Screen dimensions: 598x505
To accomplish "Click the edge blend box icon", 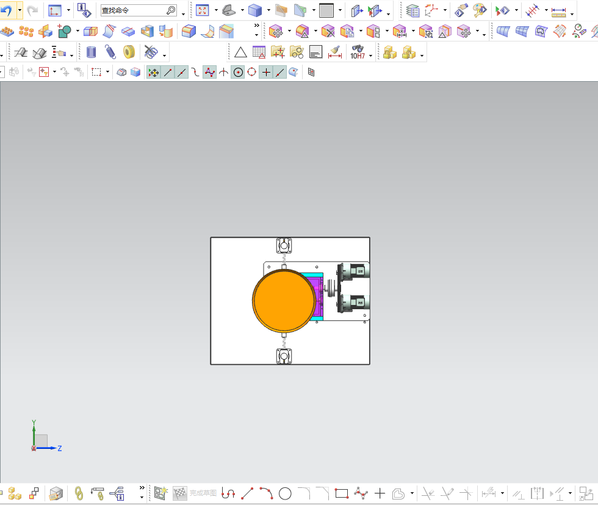I will pyautogui.click(x=189, y=31).
